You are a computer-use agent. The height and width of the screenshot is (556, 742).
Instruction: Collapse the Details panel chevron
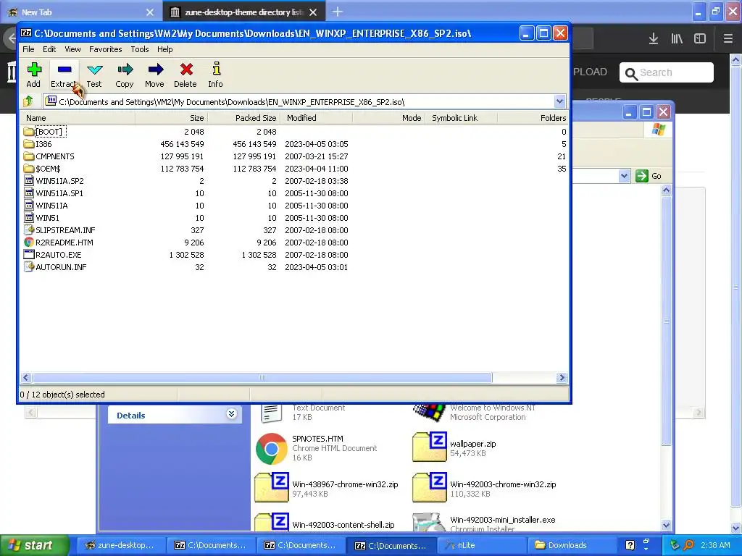(x=231, y=414)
